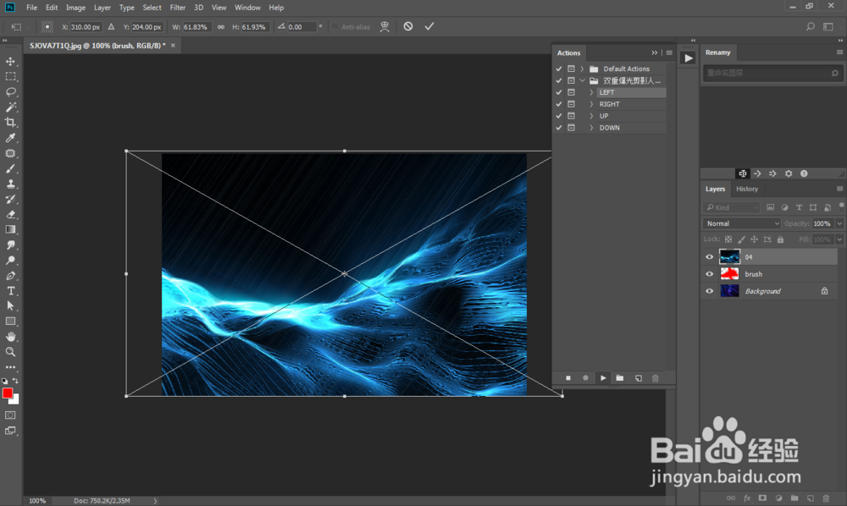Select the Eyedropper tool
Viewport: 847px width, 506px height.
[10, 138]
